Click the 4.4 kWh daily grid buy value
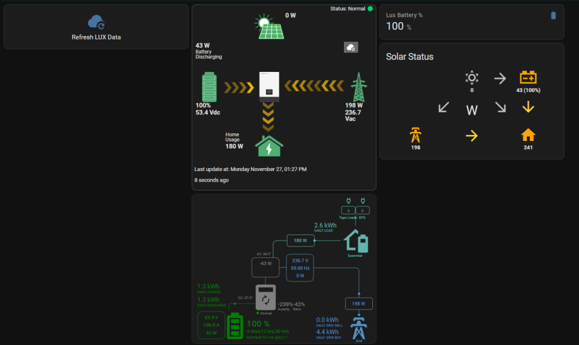Screen dimensions: 579x345 pos(327,332)
